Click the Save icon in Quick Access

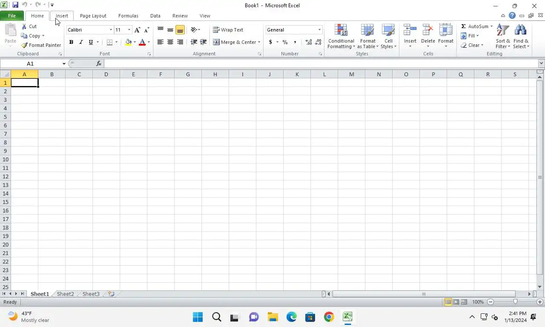(15, 5)
